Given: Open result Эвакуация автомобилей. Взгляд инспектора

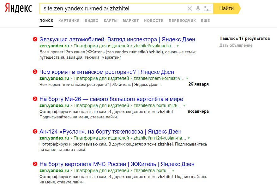Looking at the screenshot, I should pyautogui.click(x=117, y=39).
